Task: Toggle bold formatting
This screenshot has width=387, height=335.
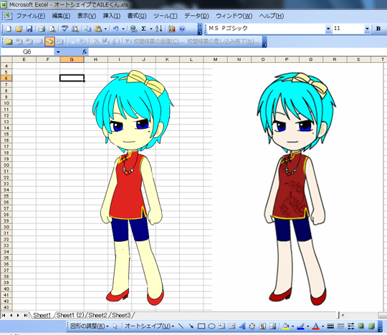Action: pos(378,29)
